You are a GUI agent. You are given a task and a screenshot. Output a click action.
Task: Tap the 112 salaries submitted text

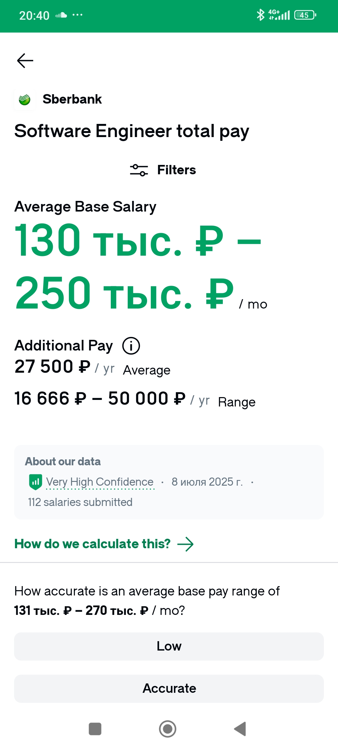coord(80,502)
